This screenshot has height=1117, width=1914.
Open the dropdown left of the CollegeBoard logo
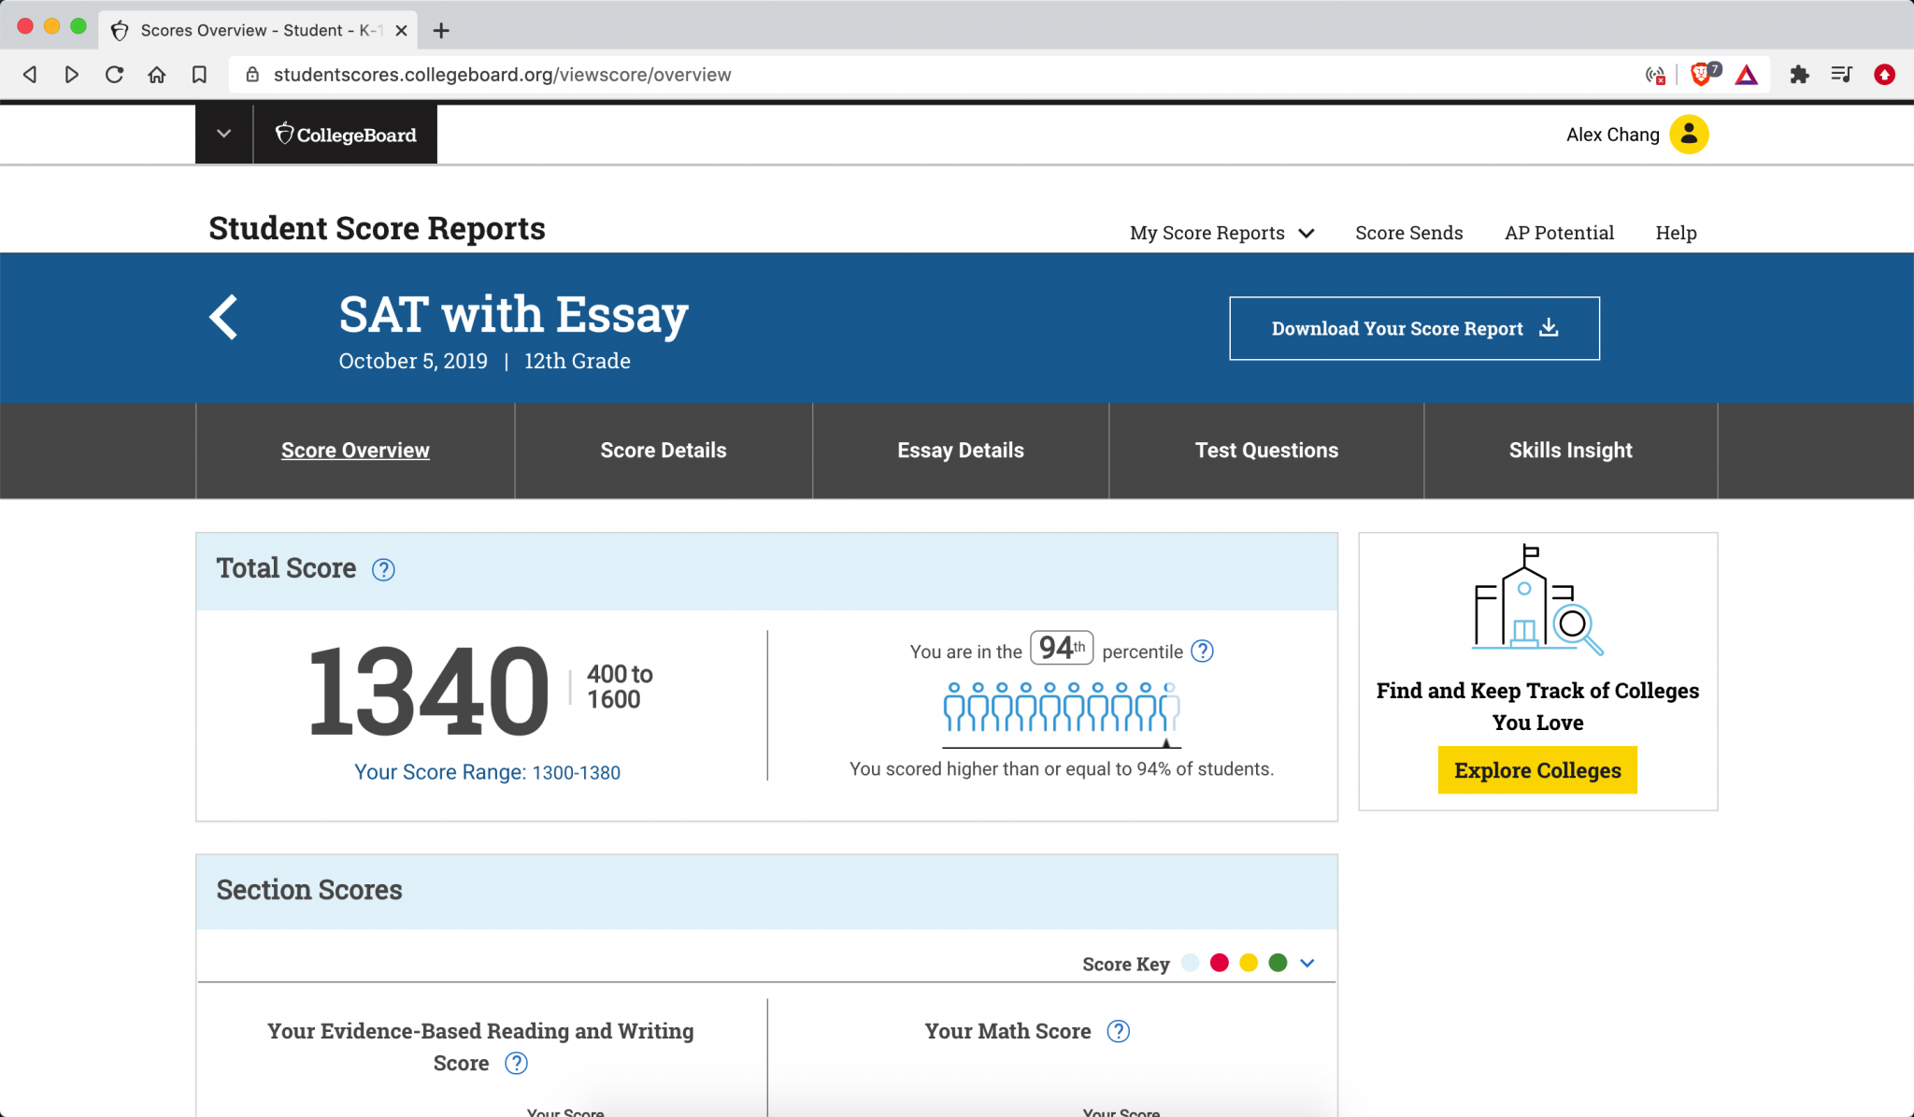223,134
